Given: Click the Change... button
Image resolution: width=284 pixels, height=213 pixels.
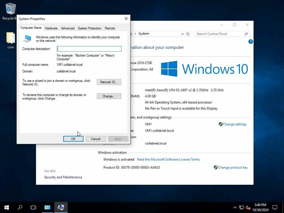Looking at the screenshot, I should [x=109, y=96].
